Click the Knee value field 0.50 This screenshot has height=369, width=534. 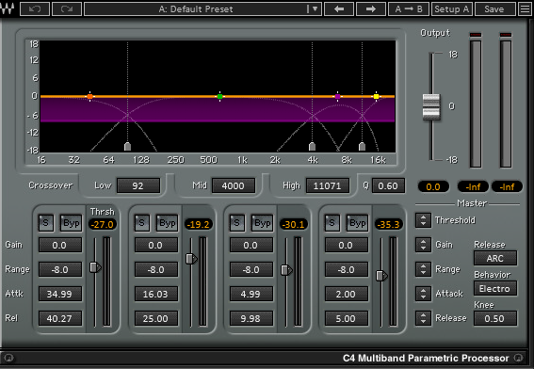point(495,318)
